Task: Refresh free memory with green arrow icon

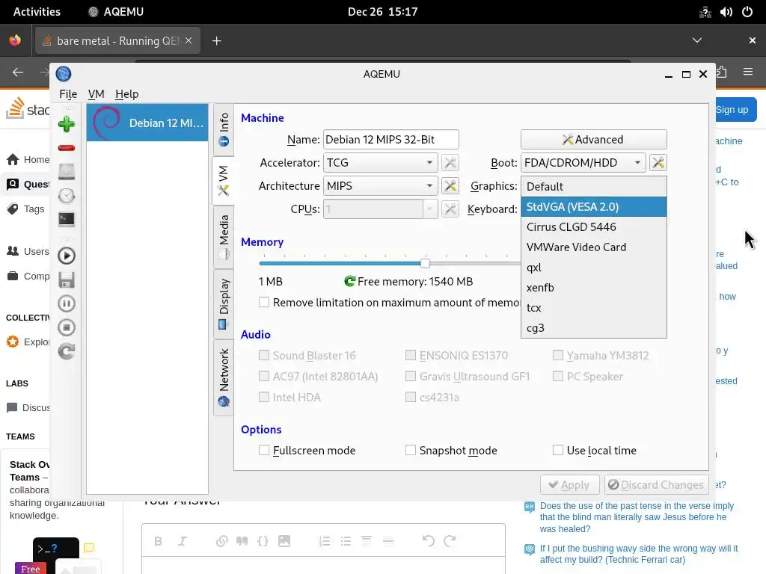Action: point(350,281)
